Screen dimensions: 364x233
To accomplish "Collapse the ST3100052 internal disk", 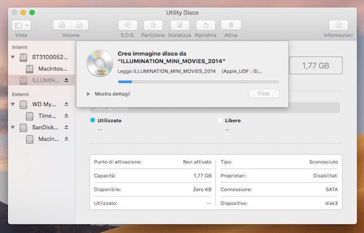I will pyautogui.click(x=13, y=57).
